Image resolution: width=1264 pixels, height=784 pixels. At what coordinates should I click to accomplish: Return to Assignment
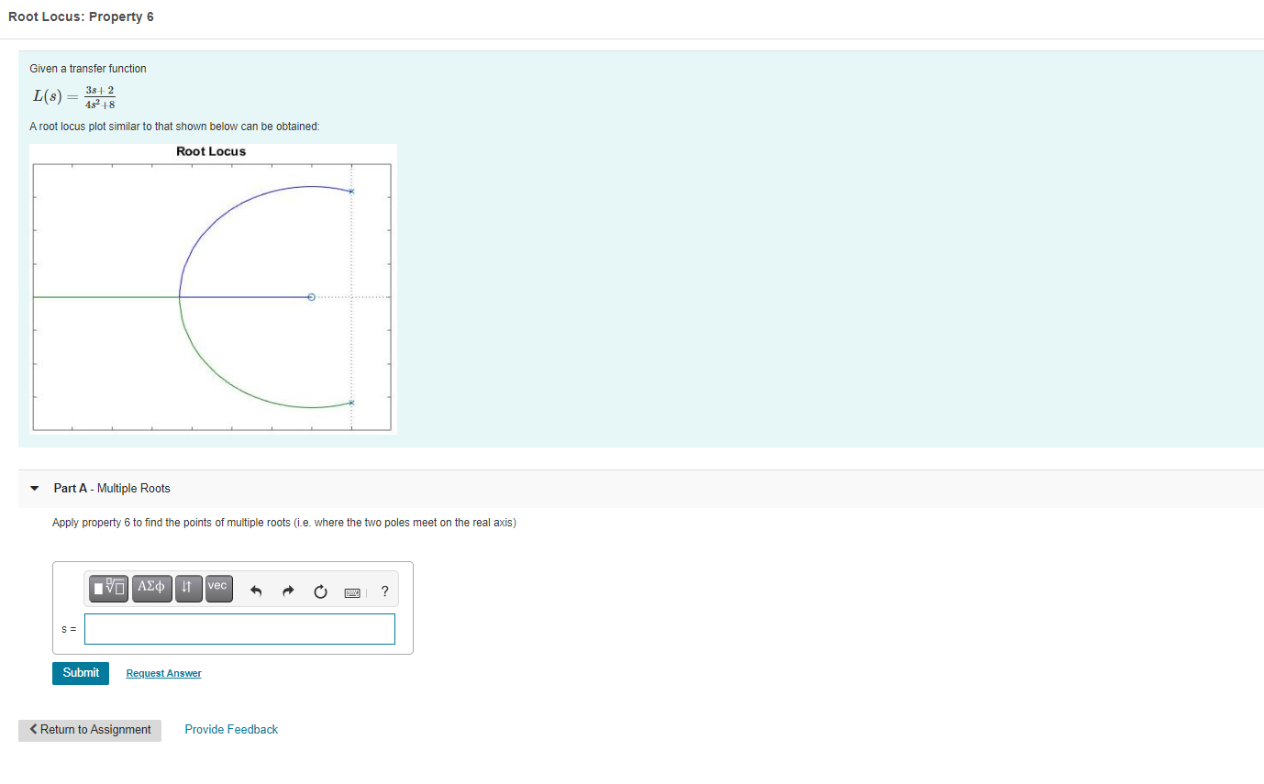90,730
